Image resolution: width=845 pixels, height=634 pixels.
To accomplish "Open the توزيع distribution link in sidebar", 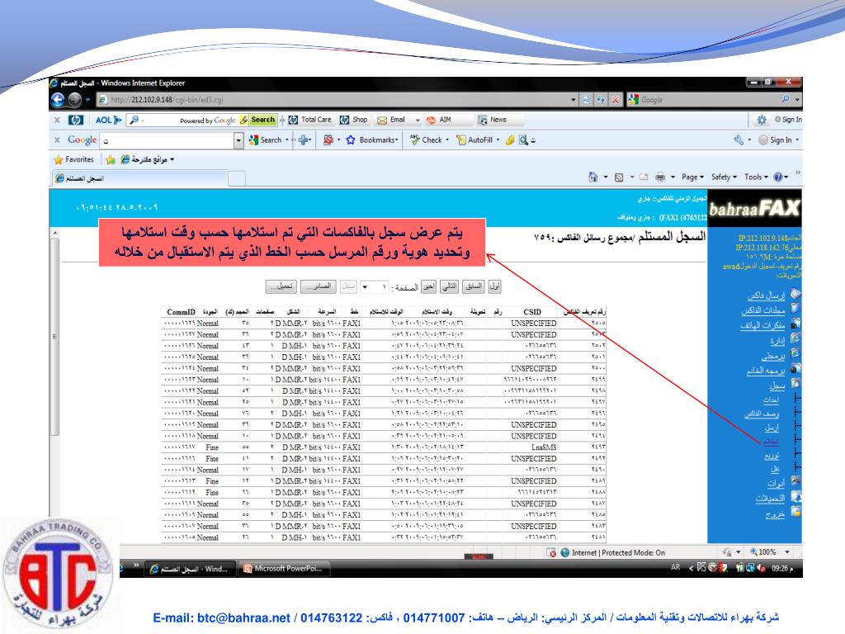I will (x=772, y=456).
